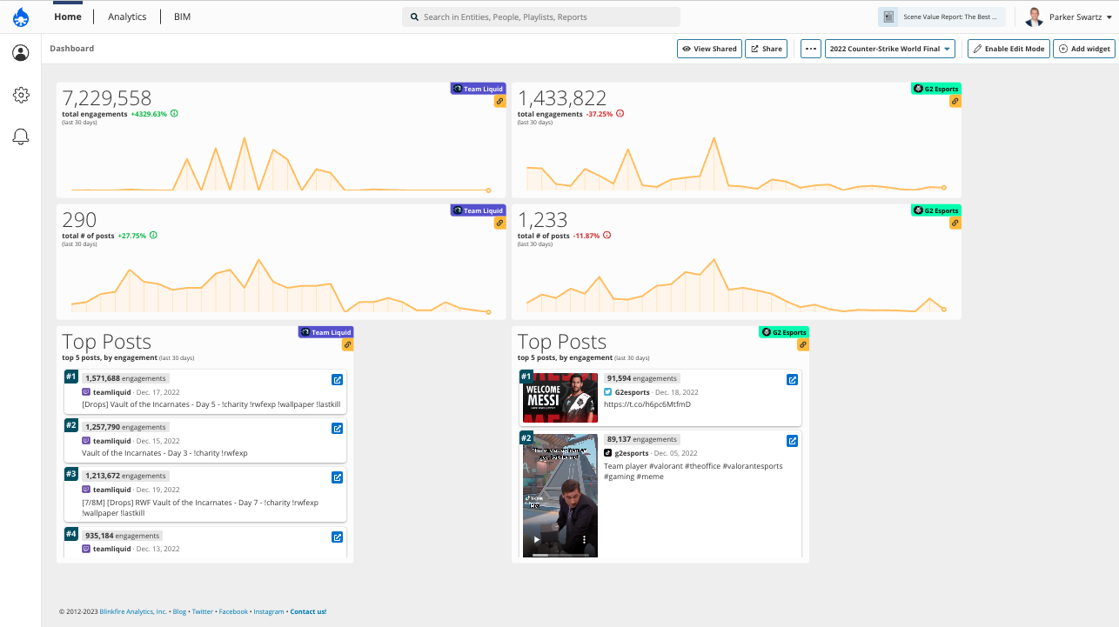This screenshot has height=627, width=1119.
Task: Switch to the BIM tab
Action: tap(182, 17)
